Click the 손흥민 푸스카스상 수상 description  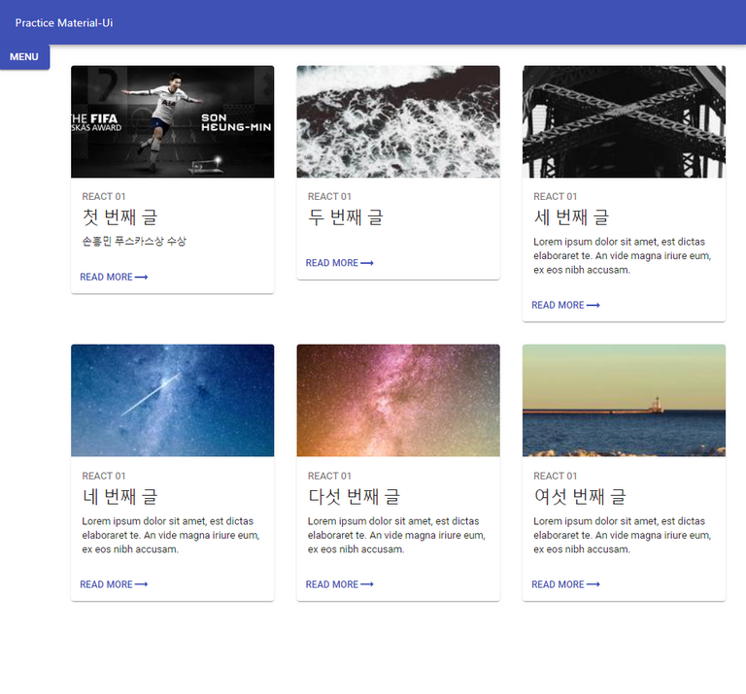pos(134,242)
